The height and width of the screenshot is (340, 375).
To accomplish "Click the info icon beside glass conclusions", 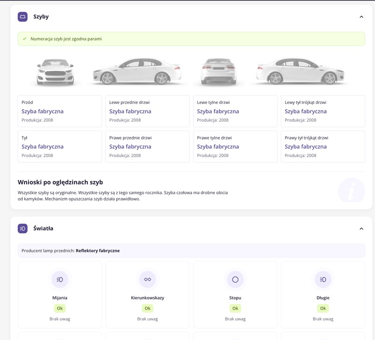I will (x=351, y=190).
